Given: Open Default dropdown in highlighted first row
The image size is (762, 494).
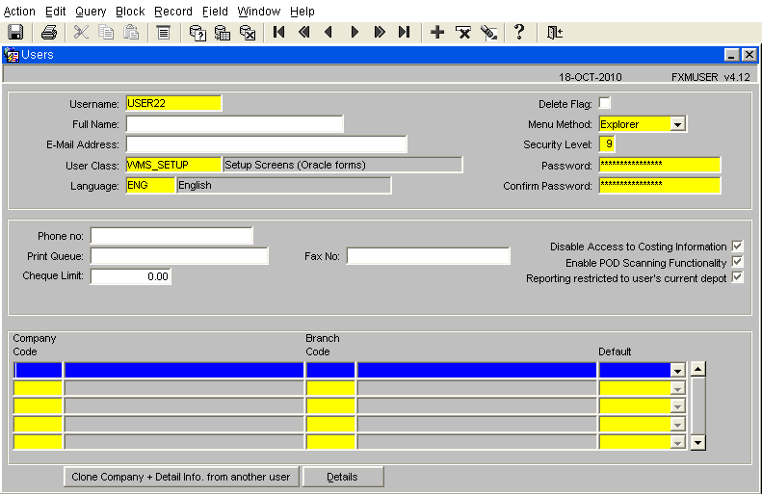Looking at the screenshot, I should (x=677, y=370).
